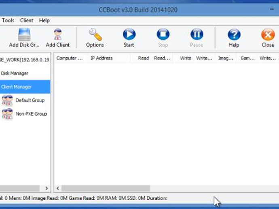Click the Pause toolbar icon
Screen dimensions: 279x209
[x=197, y=34]
